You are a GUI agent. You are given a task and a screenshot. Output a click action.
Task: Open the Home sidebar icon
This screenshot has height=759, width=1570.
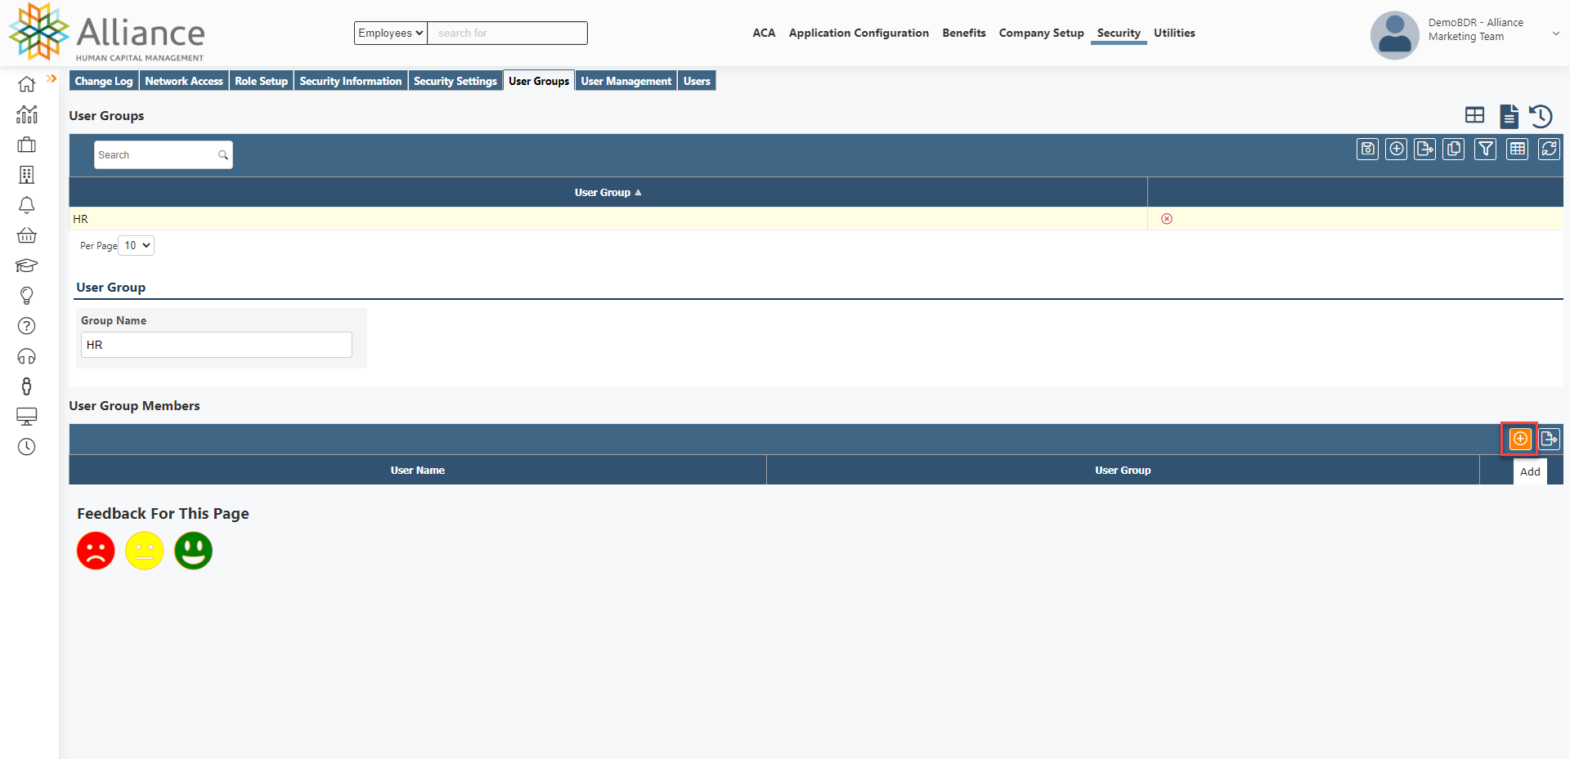point(27,84)
